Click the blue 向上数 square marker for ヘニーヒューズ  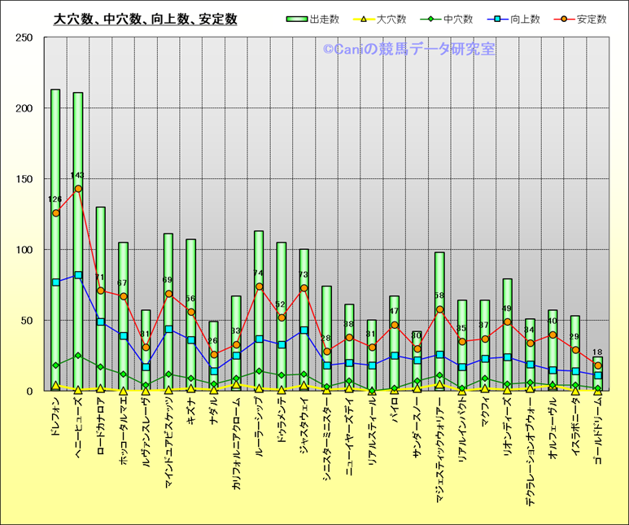pos(78,275)
